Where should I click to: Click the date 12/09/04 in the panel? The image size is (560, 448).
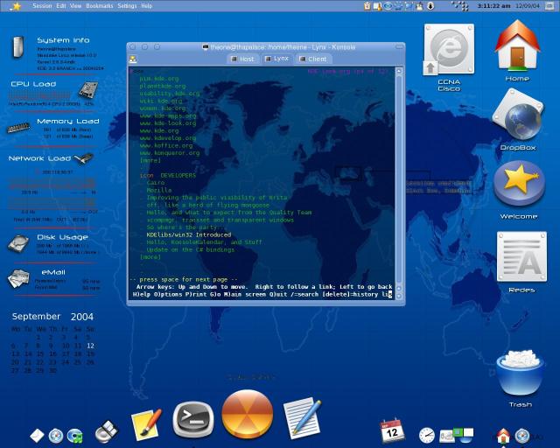coord(528,6)
